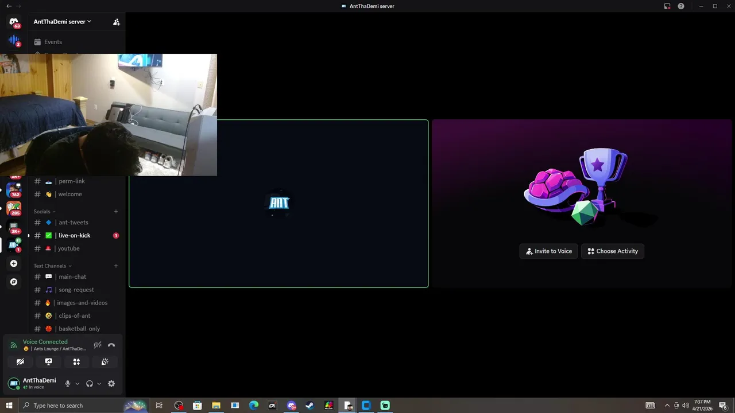
Task: Open headphone output options arrow
Action: coord(99,384)
